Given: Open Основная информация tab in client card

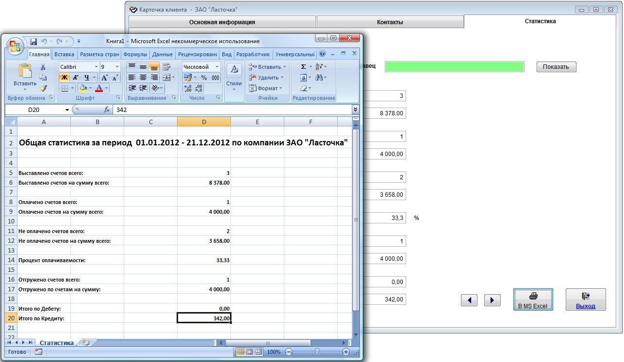Looking at the screenshot, I should click(x=222, y=22).
